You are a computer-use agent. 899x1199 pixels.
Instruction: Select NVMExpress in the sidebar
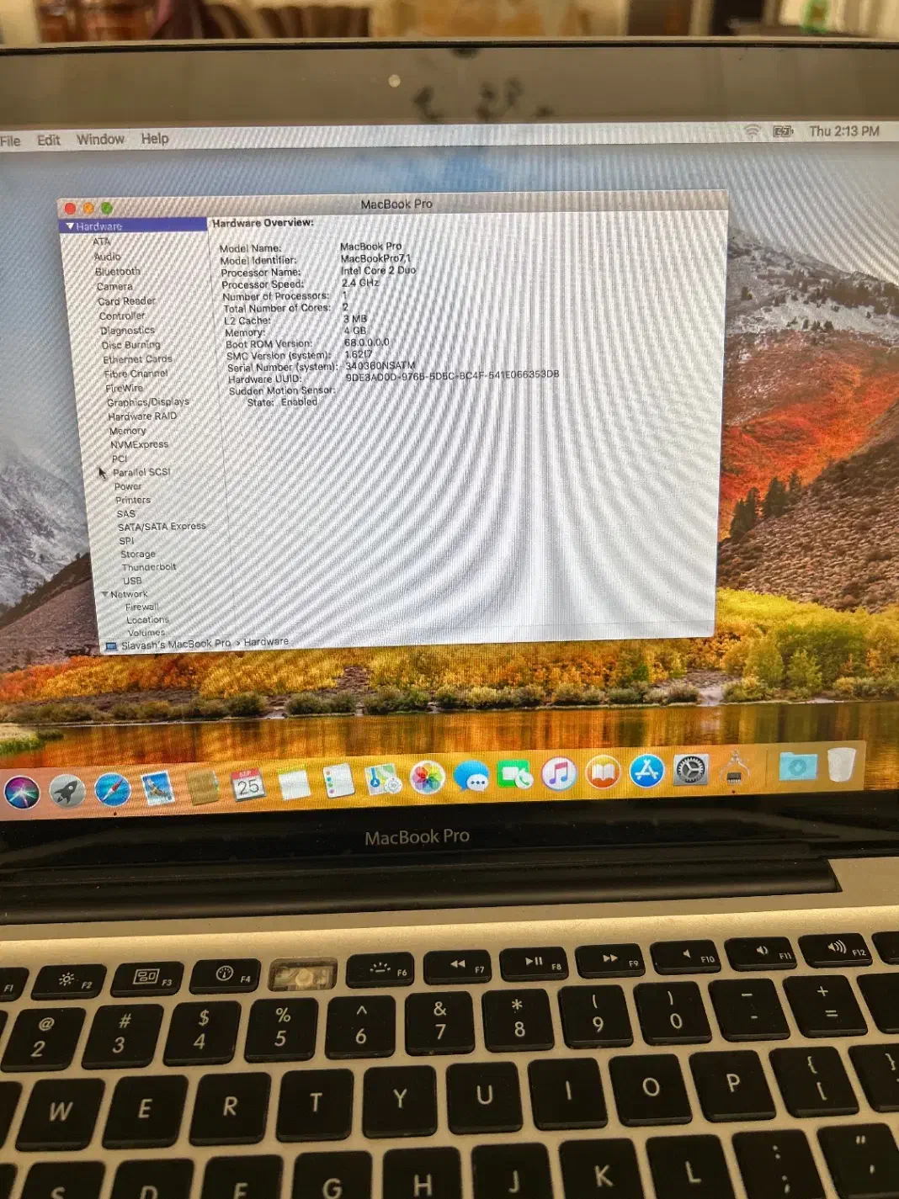coord(140,444)
